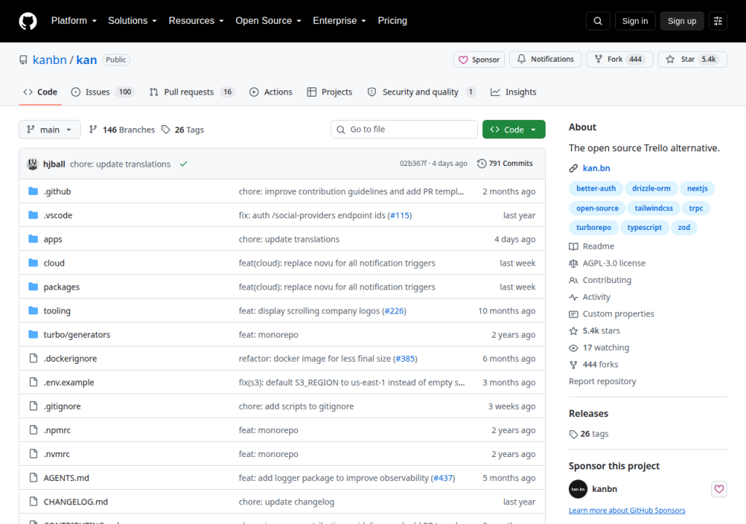Open the Actions tab

coord(271,92)
